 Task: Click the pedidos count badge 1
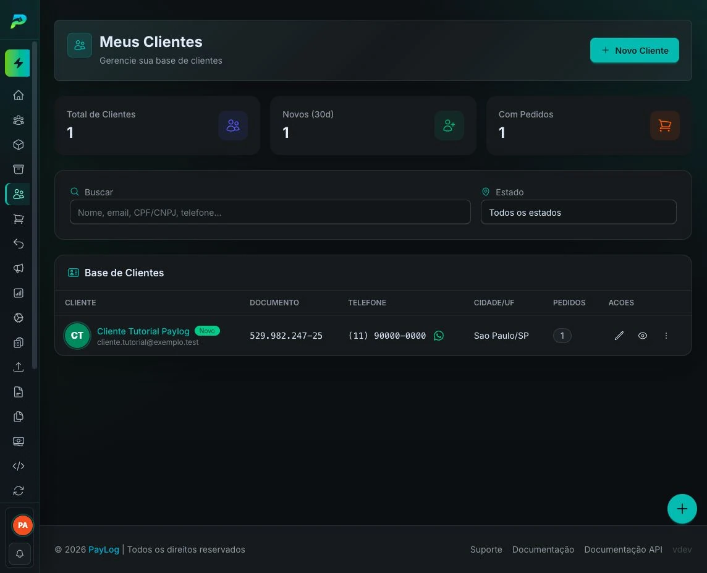click(562, 336)
